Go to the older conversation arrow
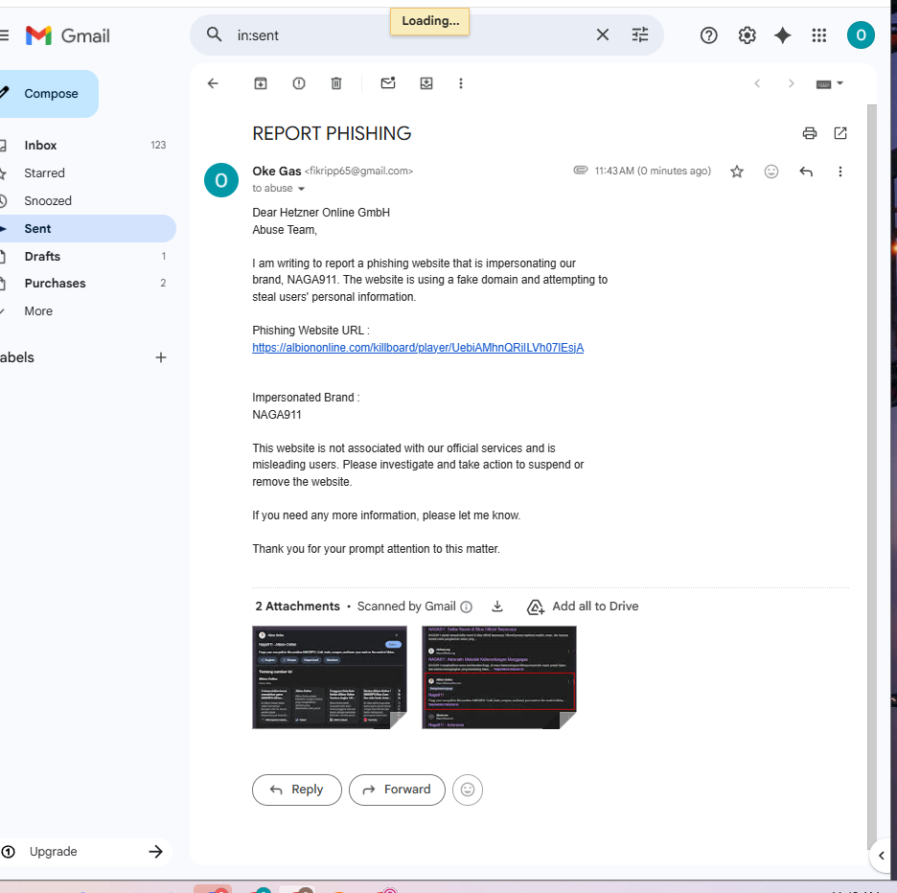Viewport: 897px width, 893px height. (792, 83)
